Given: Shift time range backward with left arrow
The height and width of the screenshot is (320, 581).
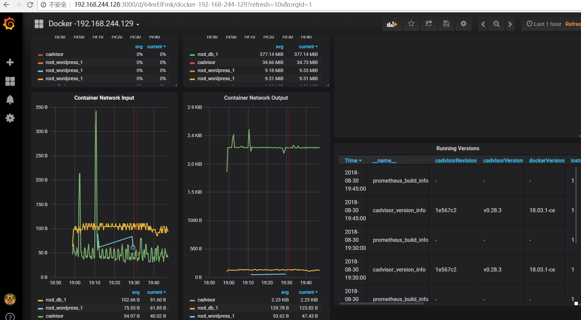Looking at the screenshot, I should (483, 24).
